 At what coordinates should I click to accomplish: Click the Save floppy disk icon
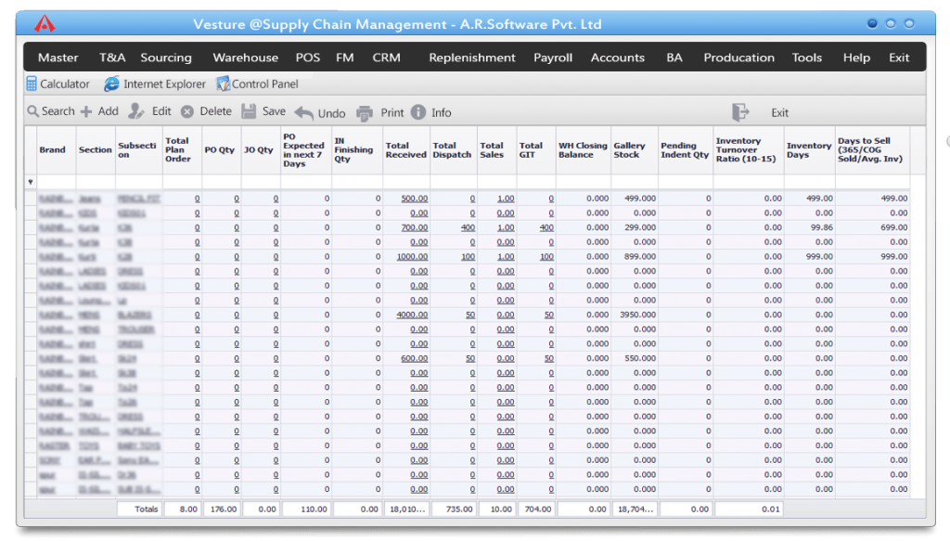249,110
